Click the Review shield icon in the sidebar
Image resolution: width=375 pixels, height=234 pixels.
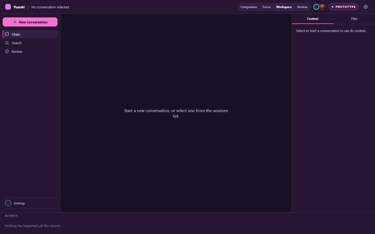(7, 51)
